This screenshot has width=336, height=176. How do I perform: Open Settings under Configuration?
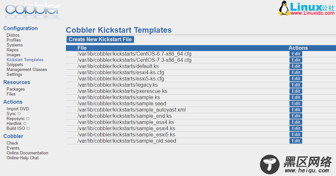tap(14, 74)
